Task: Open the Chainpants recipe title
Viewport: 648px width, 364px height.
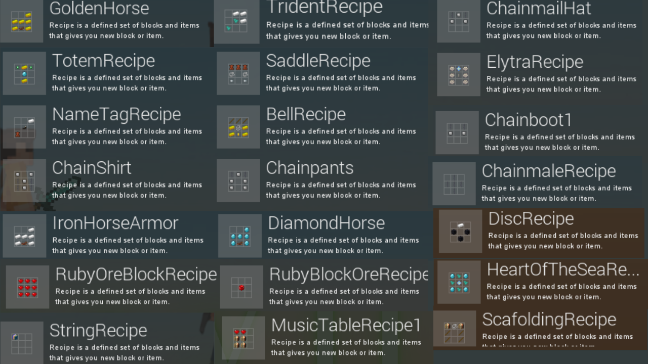Action: 310,168
